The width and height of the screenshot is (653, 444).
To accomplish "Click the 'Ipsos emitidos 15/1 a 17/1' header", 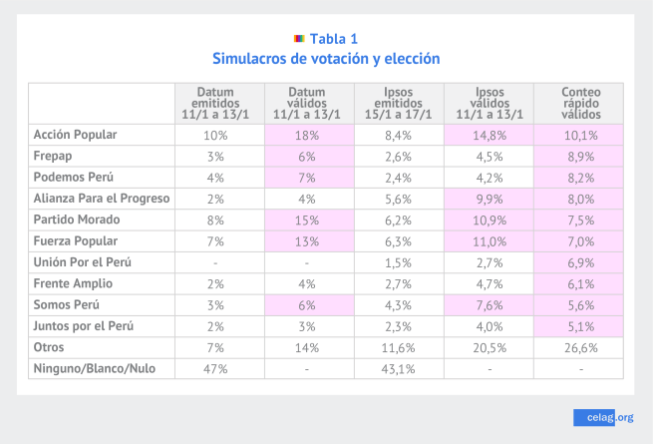I will 399,104.
